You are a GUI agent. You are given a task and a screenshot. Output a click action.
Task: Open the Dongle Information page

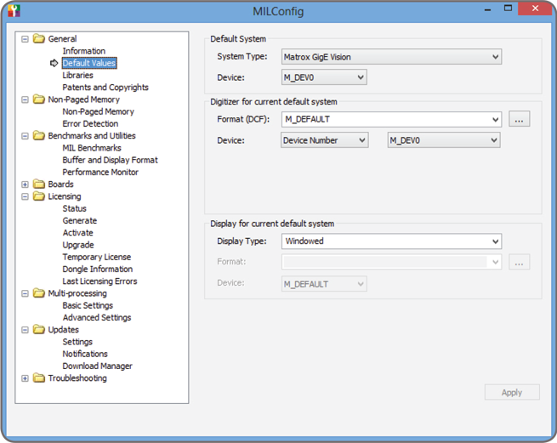point(98,269)
